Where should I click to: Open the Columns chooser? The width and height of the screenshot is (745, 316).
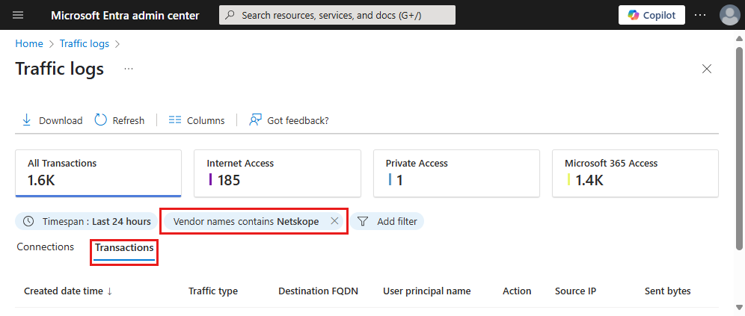tap(197, 120)
